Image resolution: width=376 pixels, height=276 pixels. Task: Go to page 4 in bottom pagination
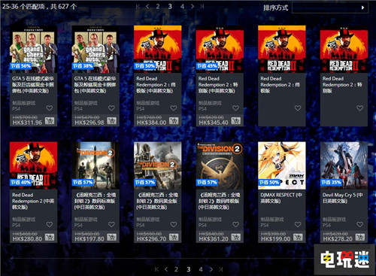click(x=201, y=269)
